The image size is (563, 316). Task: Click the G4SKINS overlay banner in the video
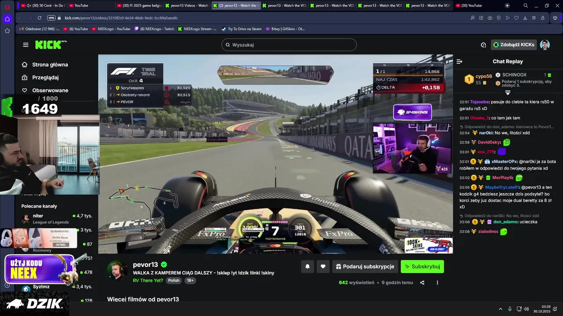coord(412,112)
